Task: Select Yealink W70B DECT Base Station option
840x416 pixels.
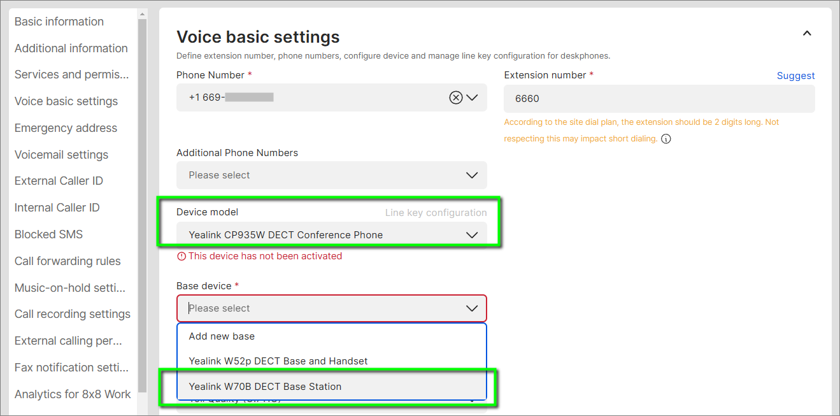Action: (x=265, y=387)
